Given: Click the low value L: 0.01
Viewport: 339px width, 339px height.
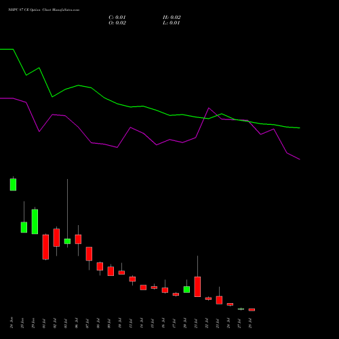Looking at the screenshot, I should pyautogui.click(x=172, y=23).
